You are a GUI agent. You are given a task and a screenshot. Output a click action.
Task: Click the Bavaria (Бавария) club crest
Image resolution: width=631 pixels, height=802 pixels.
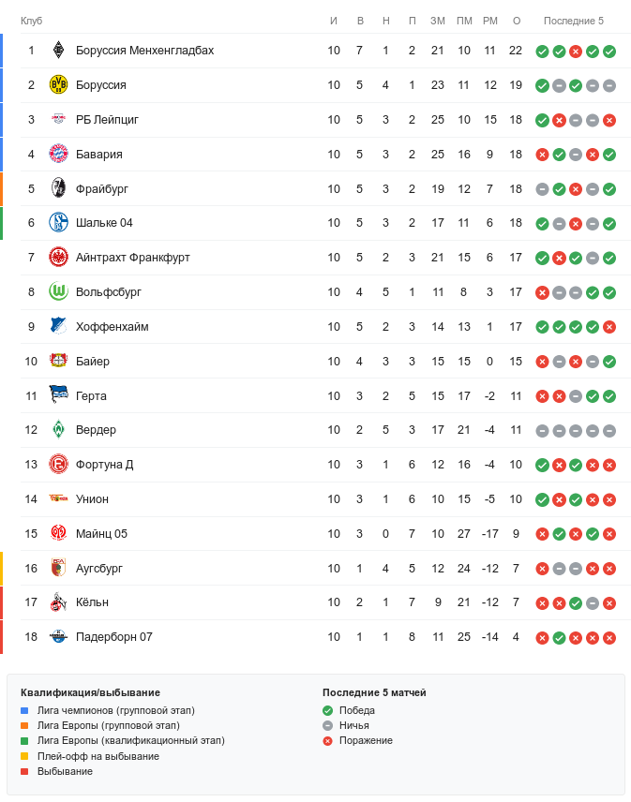click(x=59, y=155)
